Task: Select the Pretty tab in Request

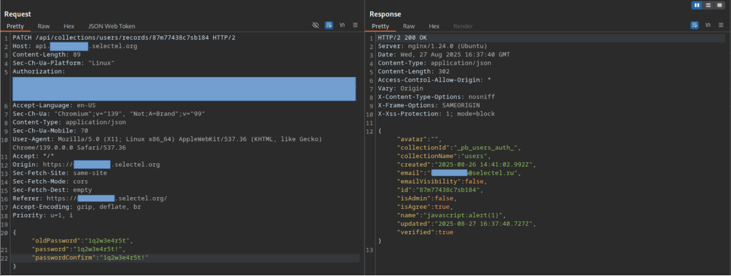Action: [x=15, y=26]
